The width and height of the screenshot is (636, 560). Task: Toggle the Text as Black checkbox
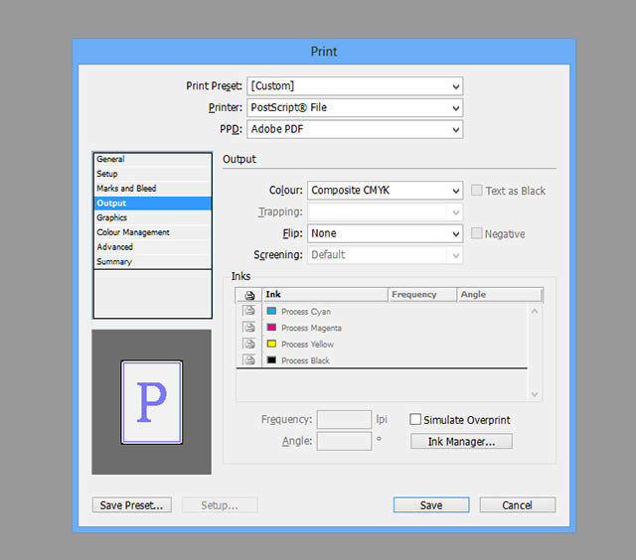pos(477,190)
